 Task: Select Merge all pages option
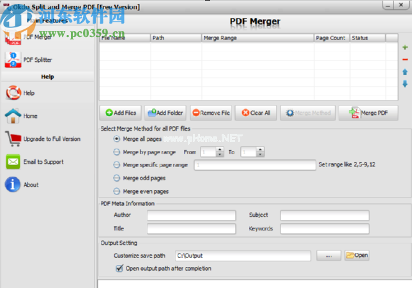click(116, 139)
